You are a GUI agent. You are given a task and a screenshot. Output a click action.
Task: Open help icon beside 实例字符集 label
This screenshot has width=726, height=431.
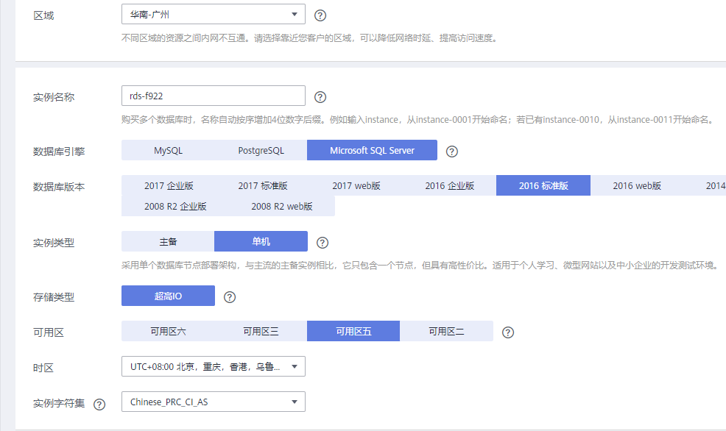click(x=99, y=405)
